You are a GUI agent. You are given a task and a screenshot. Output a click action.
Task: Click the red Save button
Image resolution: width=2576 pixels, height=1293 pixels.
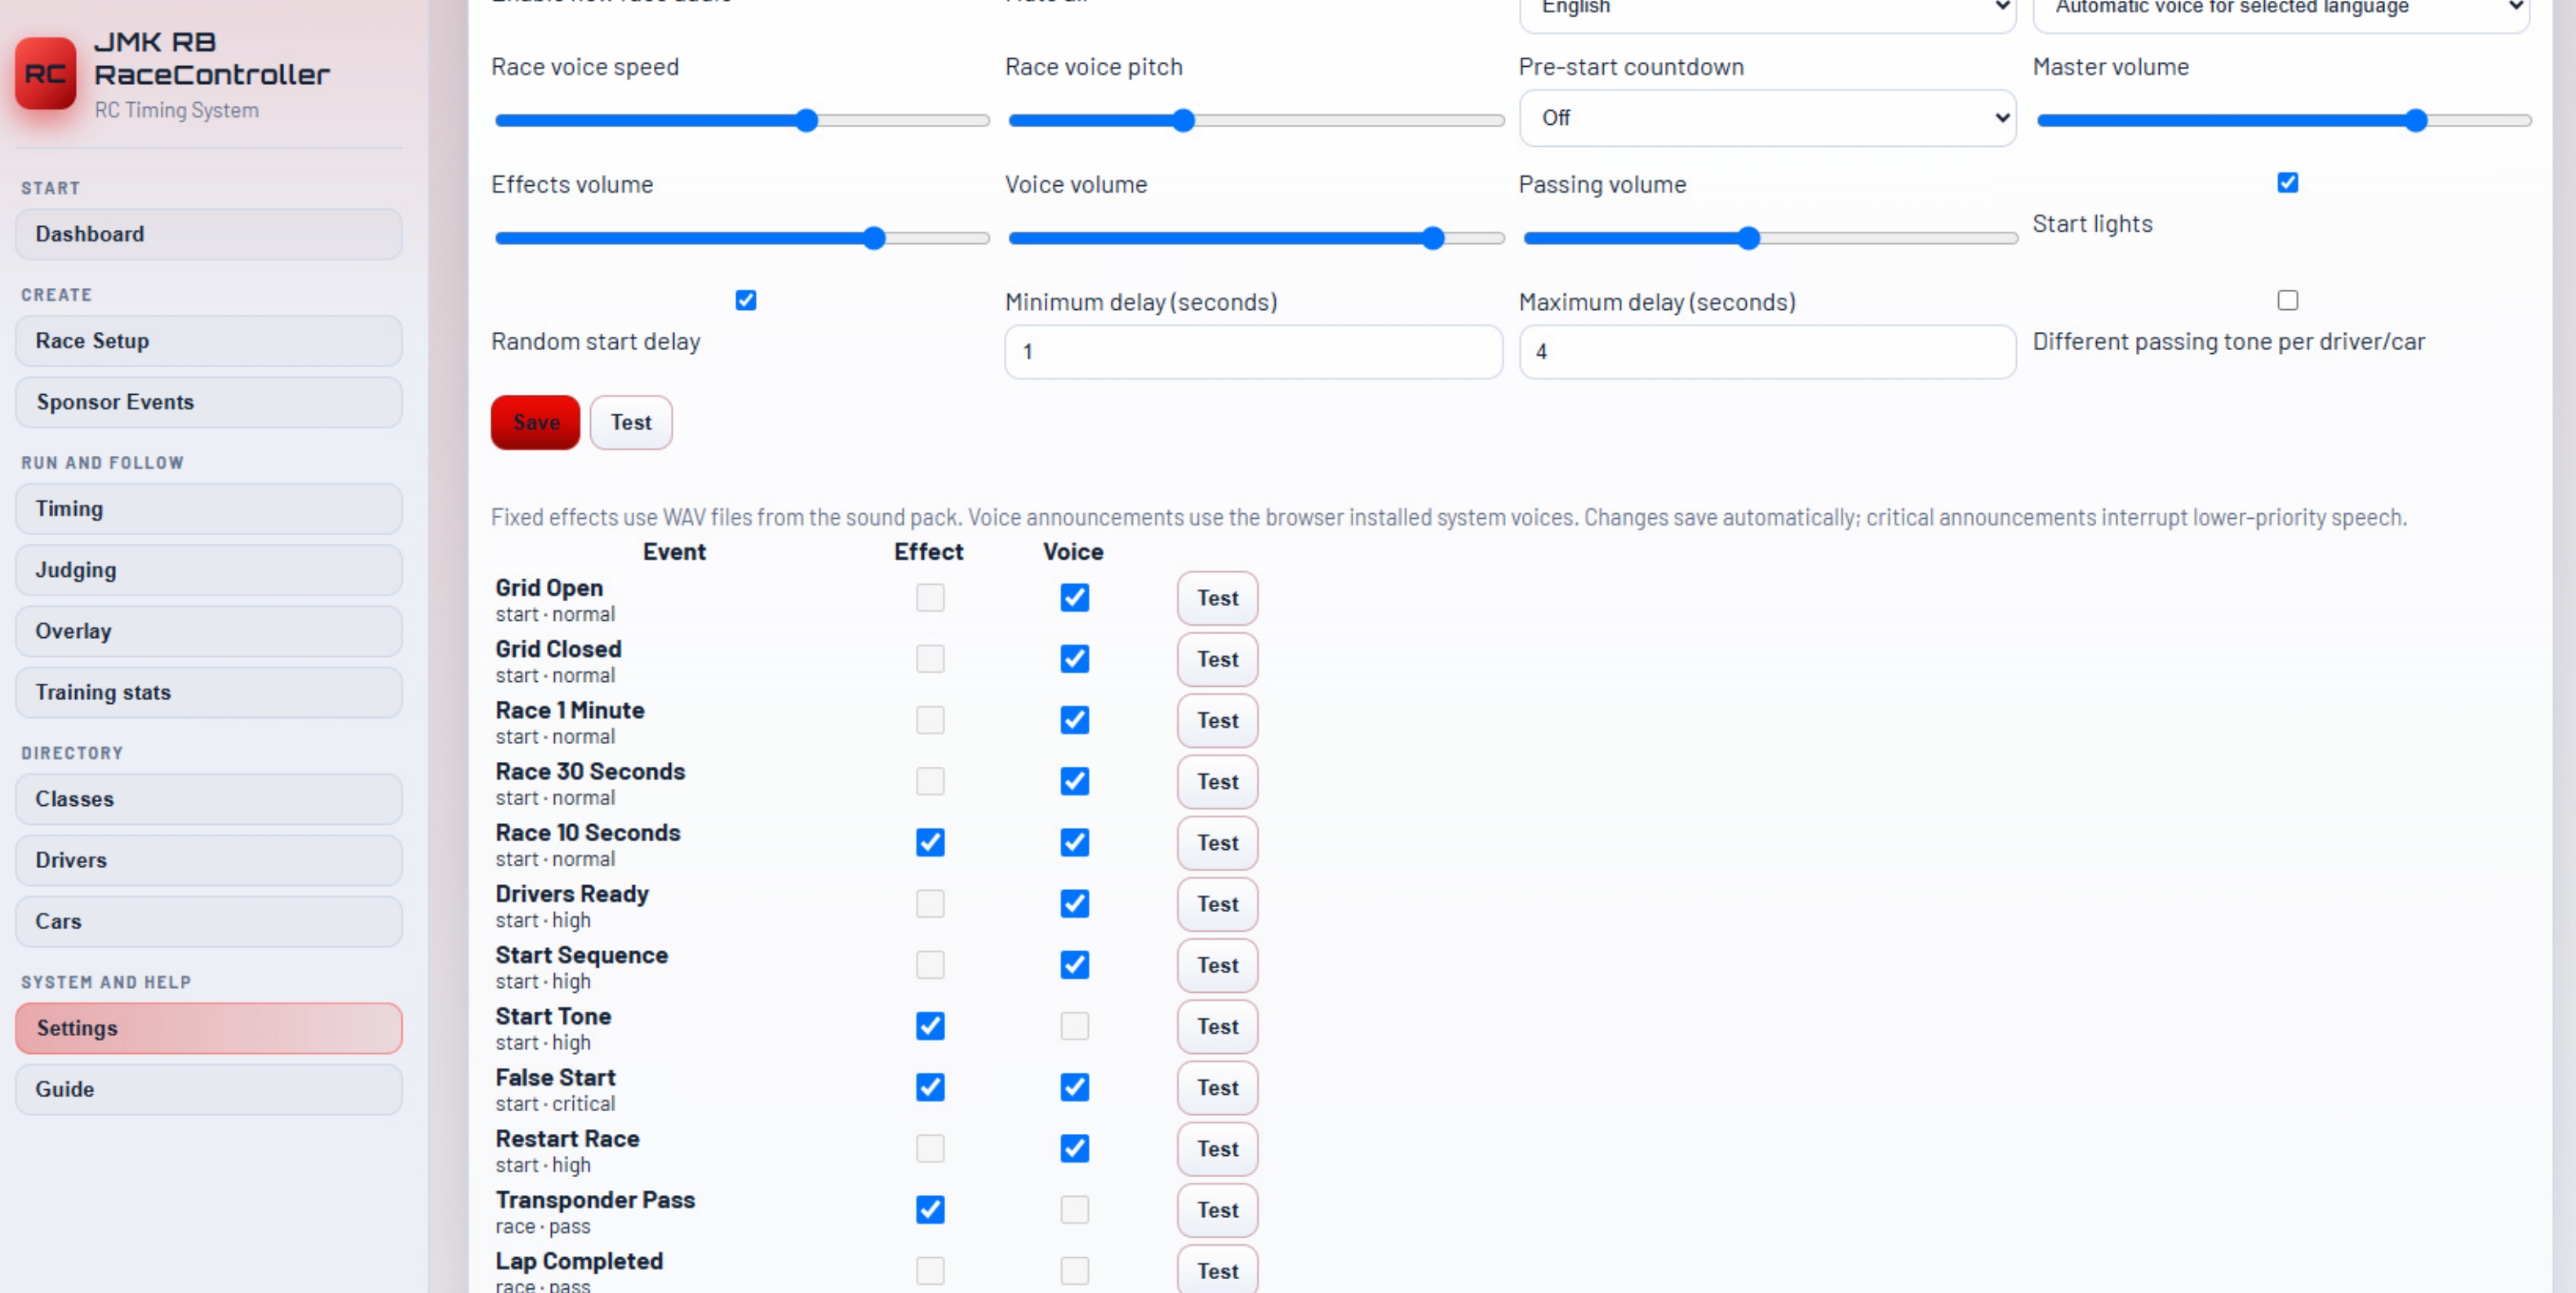coord(535,423)
